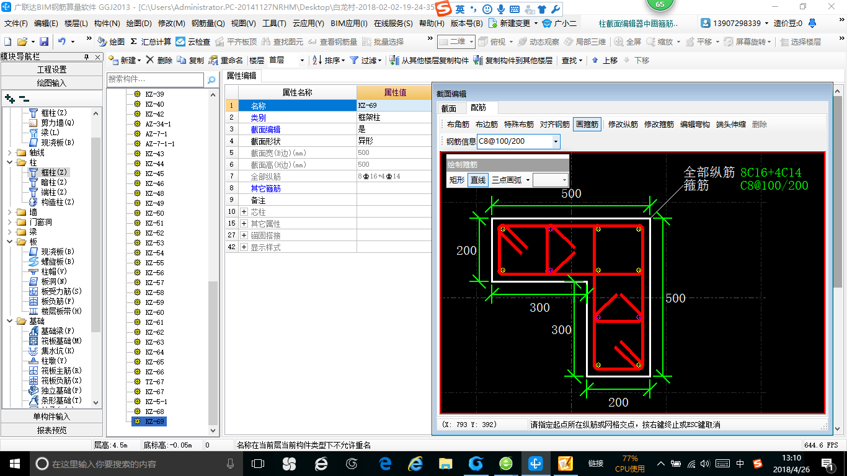Save project with the floppy disk icon
This screenshot has width=847, height=476.
(x=44, y=42)
